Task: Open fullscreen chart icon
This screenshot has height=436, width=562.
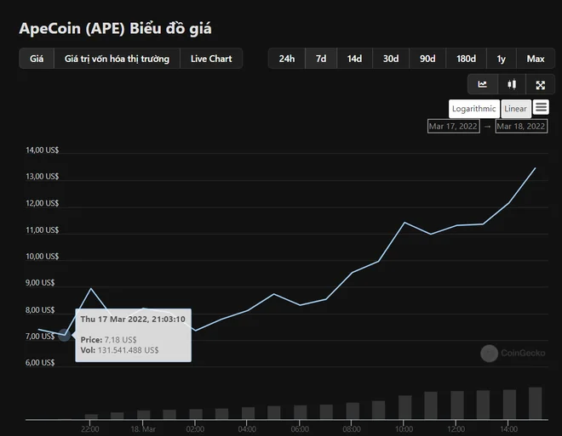Action: (540, 84)
